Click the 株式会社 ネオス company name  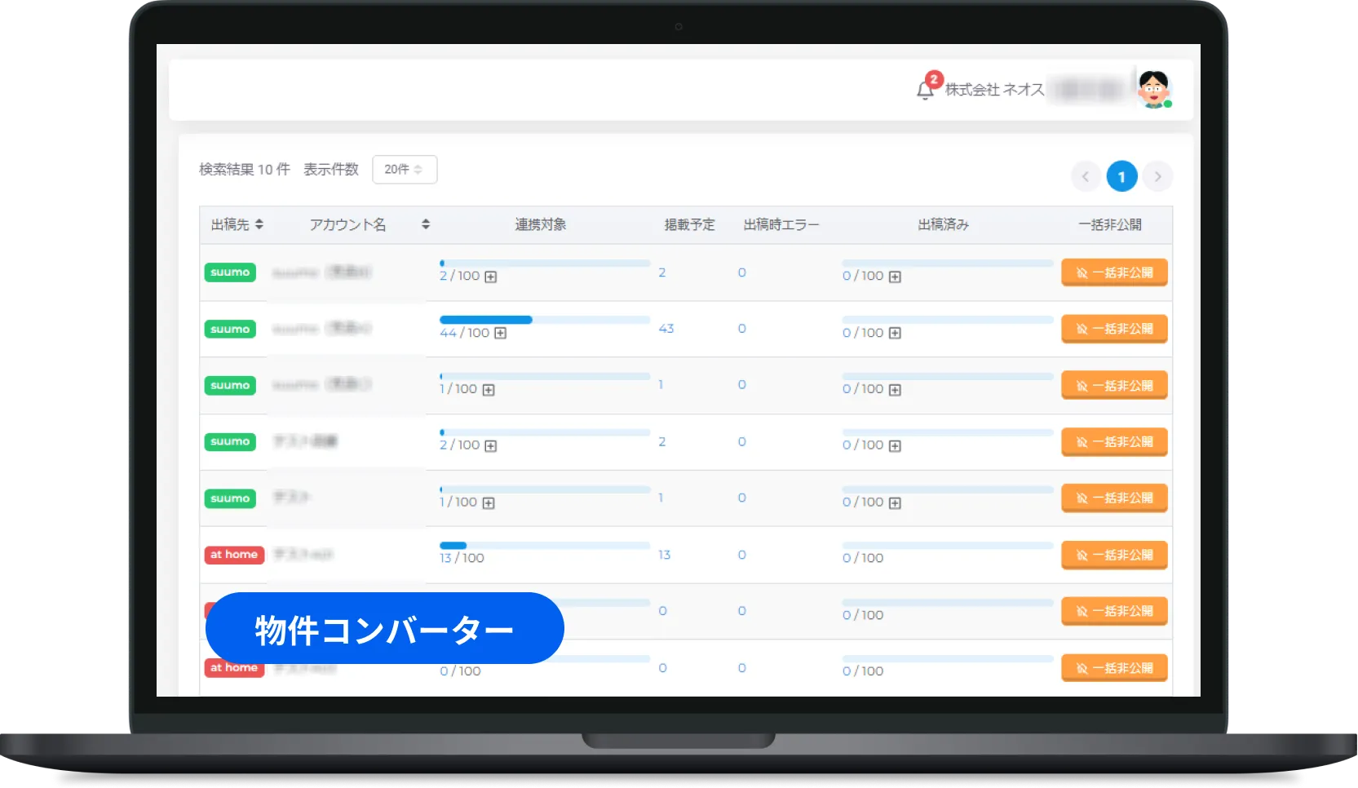click(995, 90)
